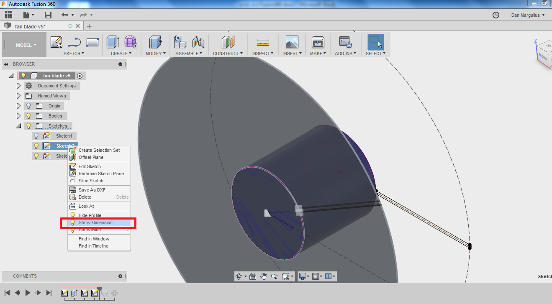Select the Extrude tool in Create
The height and width of the screenshot is (304, 552).
click(113, 42)
